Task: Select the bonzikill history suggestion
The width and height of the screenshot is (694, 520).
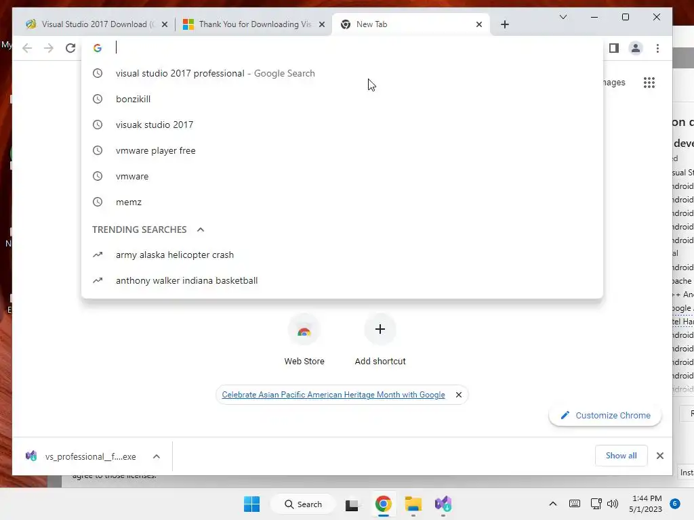Action: click(342, 99)
